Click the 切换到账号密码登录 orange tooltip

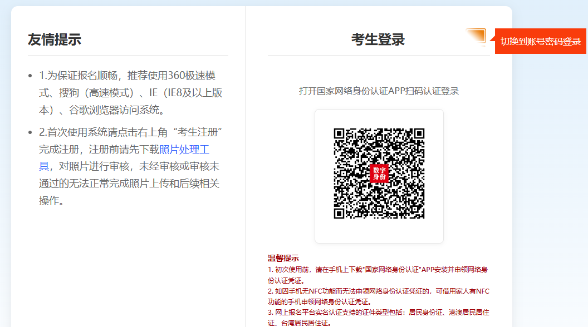coord(540,42)
